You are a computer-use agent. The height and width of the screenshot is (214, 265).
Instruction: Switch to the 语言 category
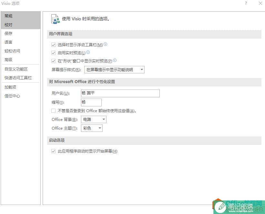[x=21, y=42]
